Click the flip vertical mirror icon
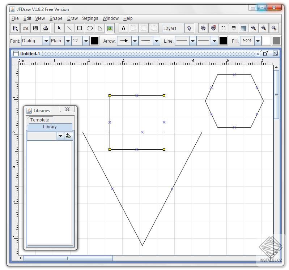 [x=234, y=28]
